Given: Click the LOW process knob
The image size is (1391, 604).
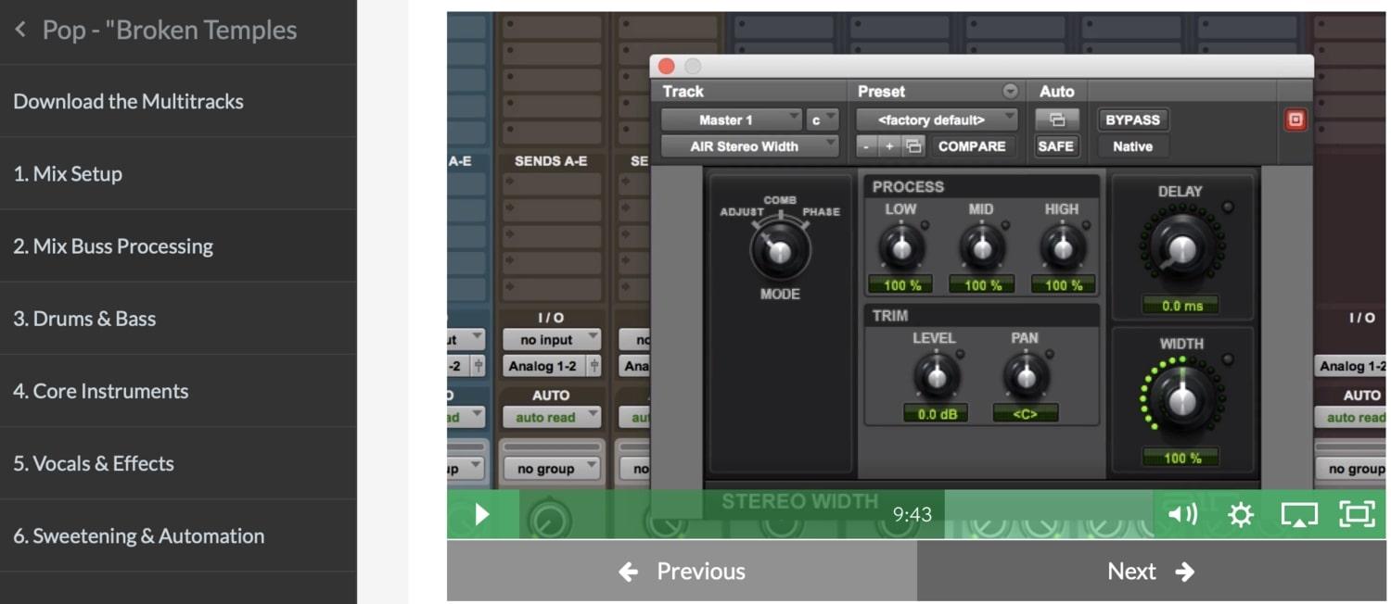Looking at the screenshot, I should tap(900, 247).
